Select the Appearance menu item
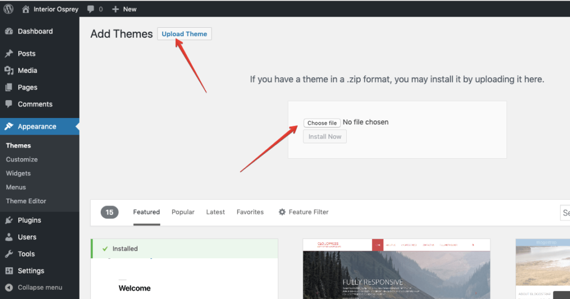This screenshot has height=299, width=570. pos(40,126)
